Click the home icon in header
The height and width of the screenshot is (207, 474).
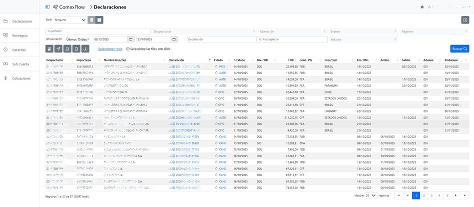coord(422,7)
